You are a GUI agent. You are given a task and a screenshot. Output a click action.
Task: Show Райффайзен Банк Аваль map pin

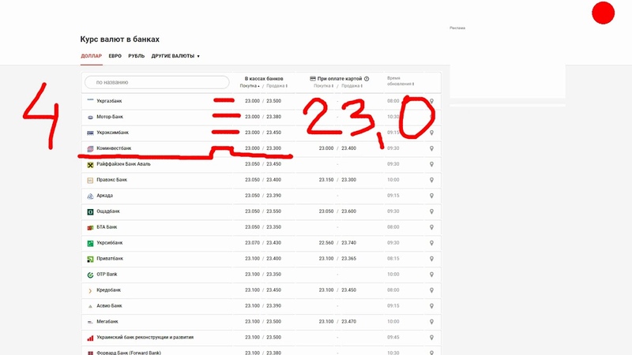coord(431,164)
